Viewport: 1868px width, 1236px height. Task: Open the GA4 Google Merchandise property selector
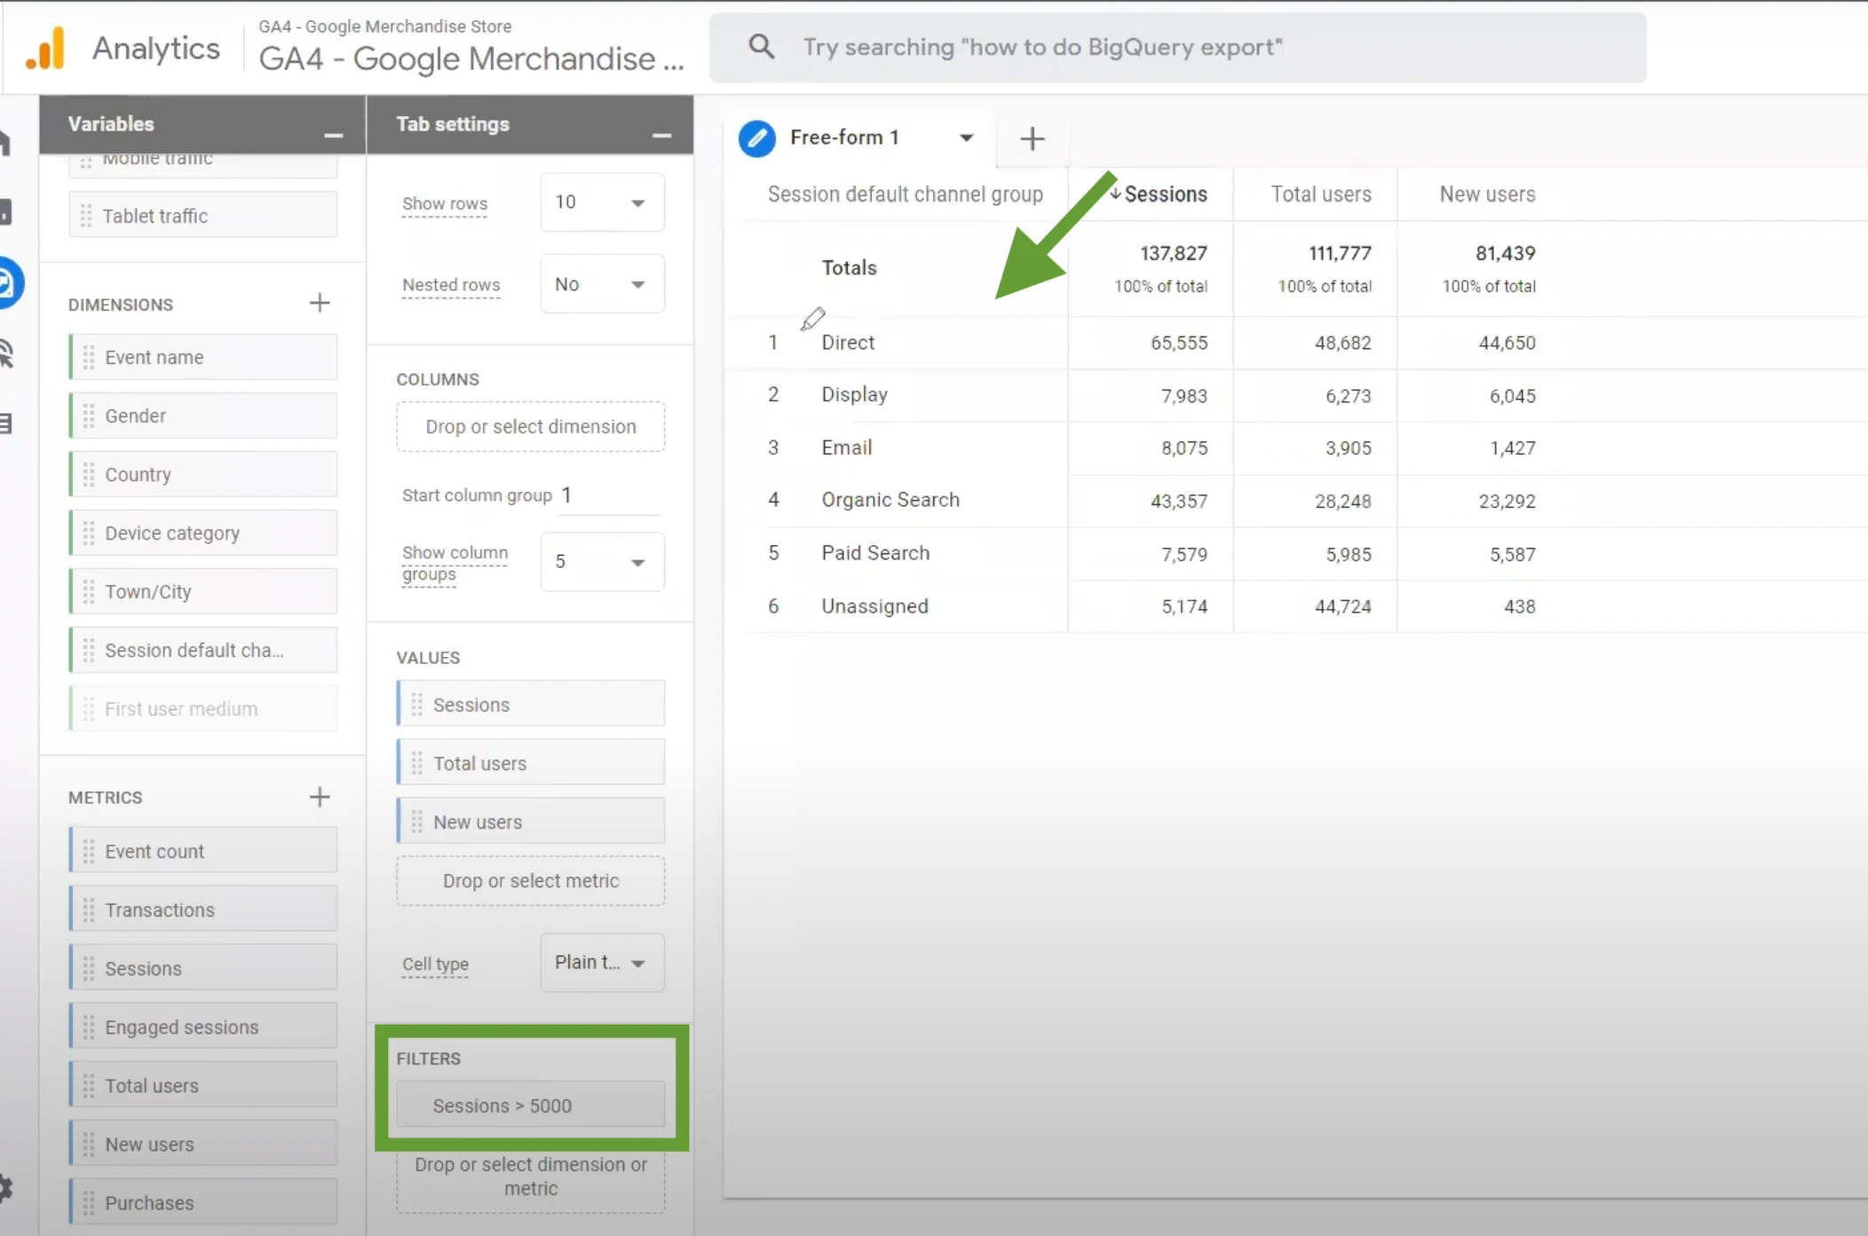tap(471, 47)
